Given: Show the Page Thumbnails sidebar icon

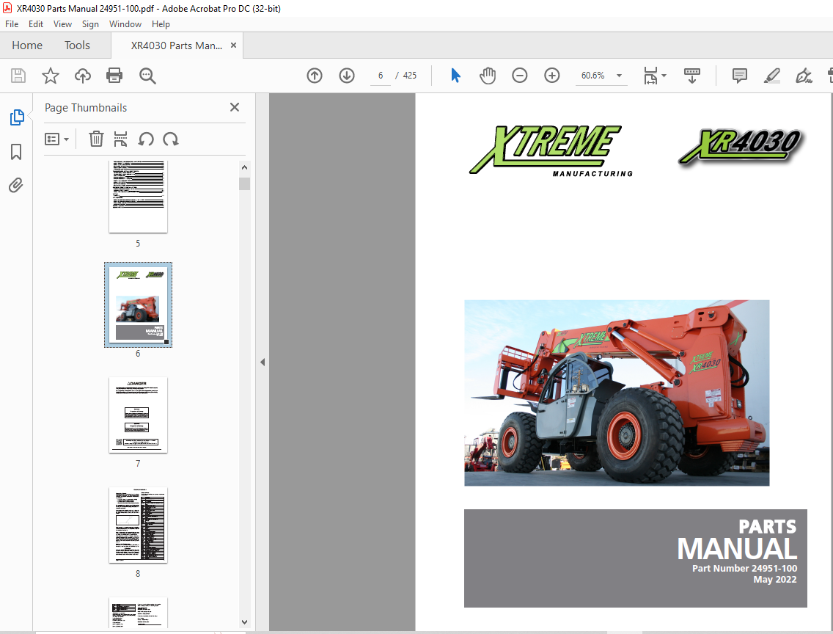Looking at the screenshot, I should click(x=16, y=117).
